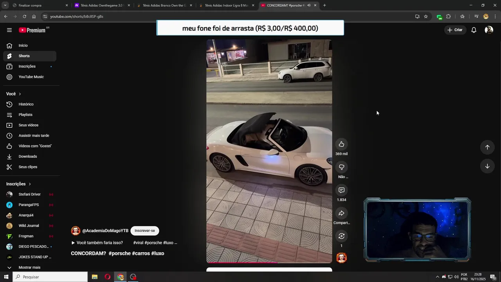Close the CONCORDAM YouTube tab
The width and height of the screenshot is (501, 282).
pyautogui.click(x=315, y=5)
